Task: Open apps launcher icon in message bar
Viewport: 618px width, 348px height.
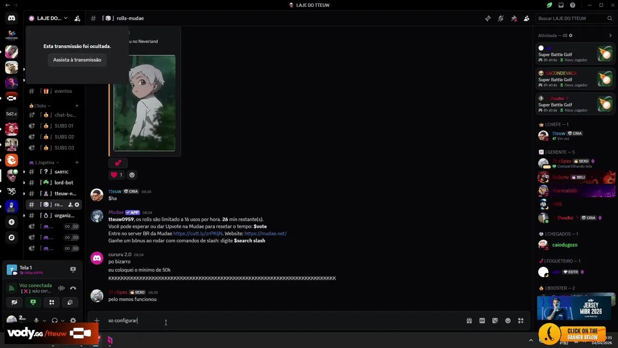Action: [520, 320]
